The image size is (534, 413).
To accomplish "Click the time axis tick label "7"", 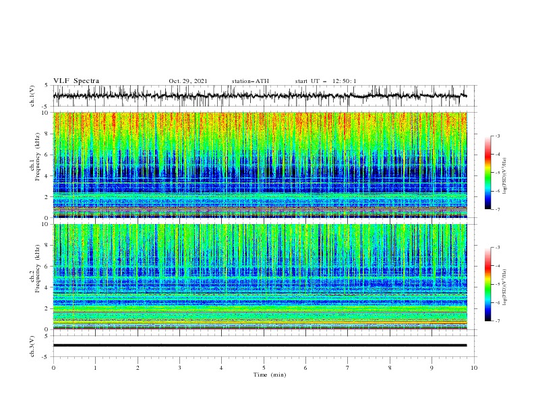I will coord(348,368).
